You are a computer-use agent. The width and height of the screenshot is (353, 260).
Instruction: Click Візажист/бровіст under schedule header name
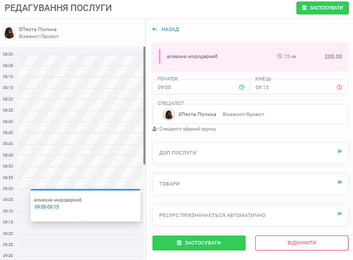[x=39, y=36]
